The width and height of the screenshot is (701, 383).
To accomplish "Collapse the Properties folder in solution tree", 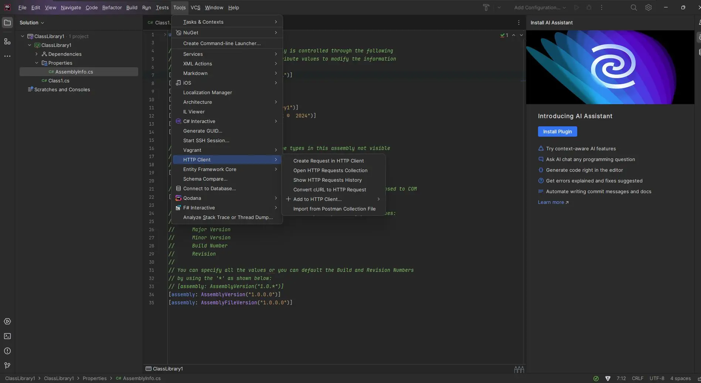I will pyautogui.click(x=37, y=63).
